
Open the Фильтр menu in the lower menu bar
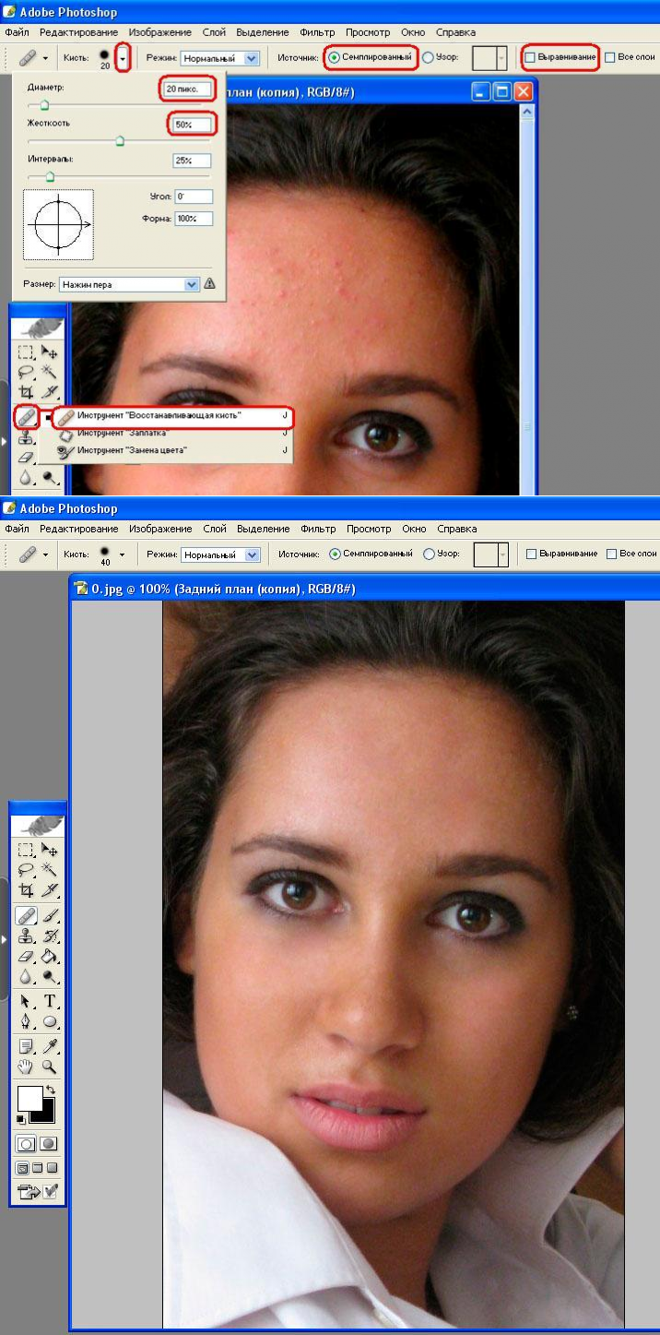pyautogui.click(x=318, y=529)
